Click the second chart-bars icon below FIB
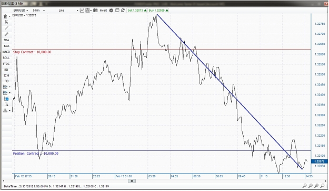The image size is (329, 191). tap(5, 92)
